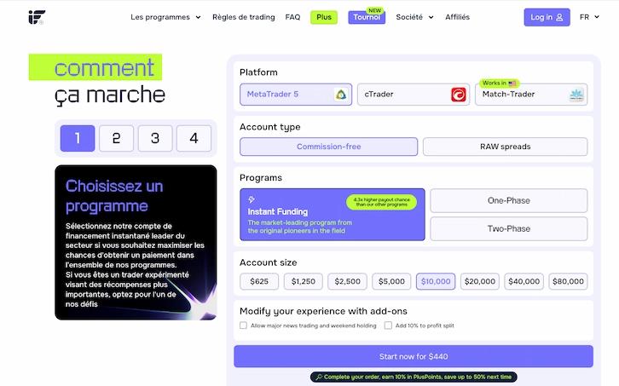Select Commission-free account type
This screenshot has height=386, width=619.
(x=328, y=147)
